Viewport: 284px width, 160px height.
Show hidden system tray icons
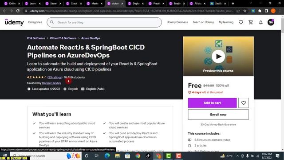pos(237,156)
